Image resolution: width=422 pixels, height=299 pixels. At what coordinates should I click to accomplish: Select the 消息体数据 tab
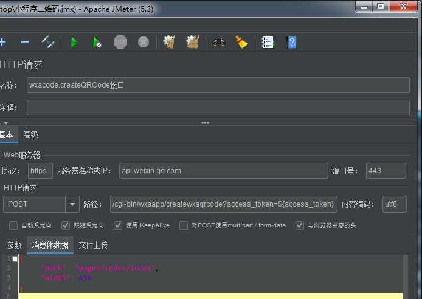click(50, 245)
